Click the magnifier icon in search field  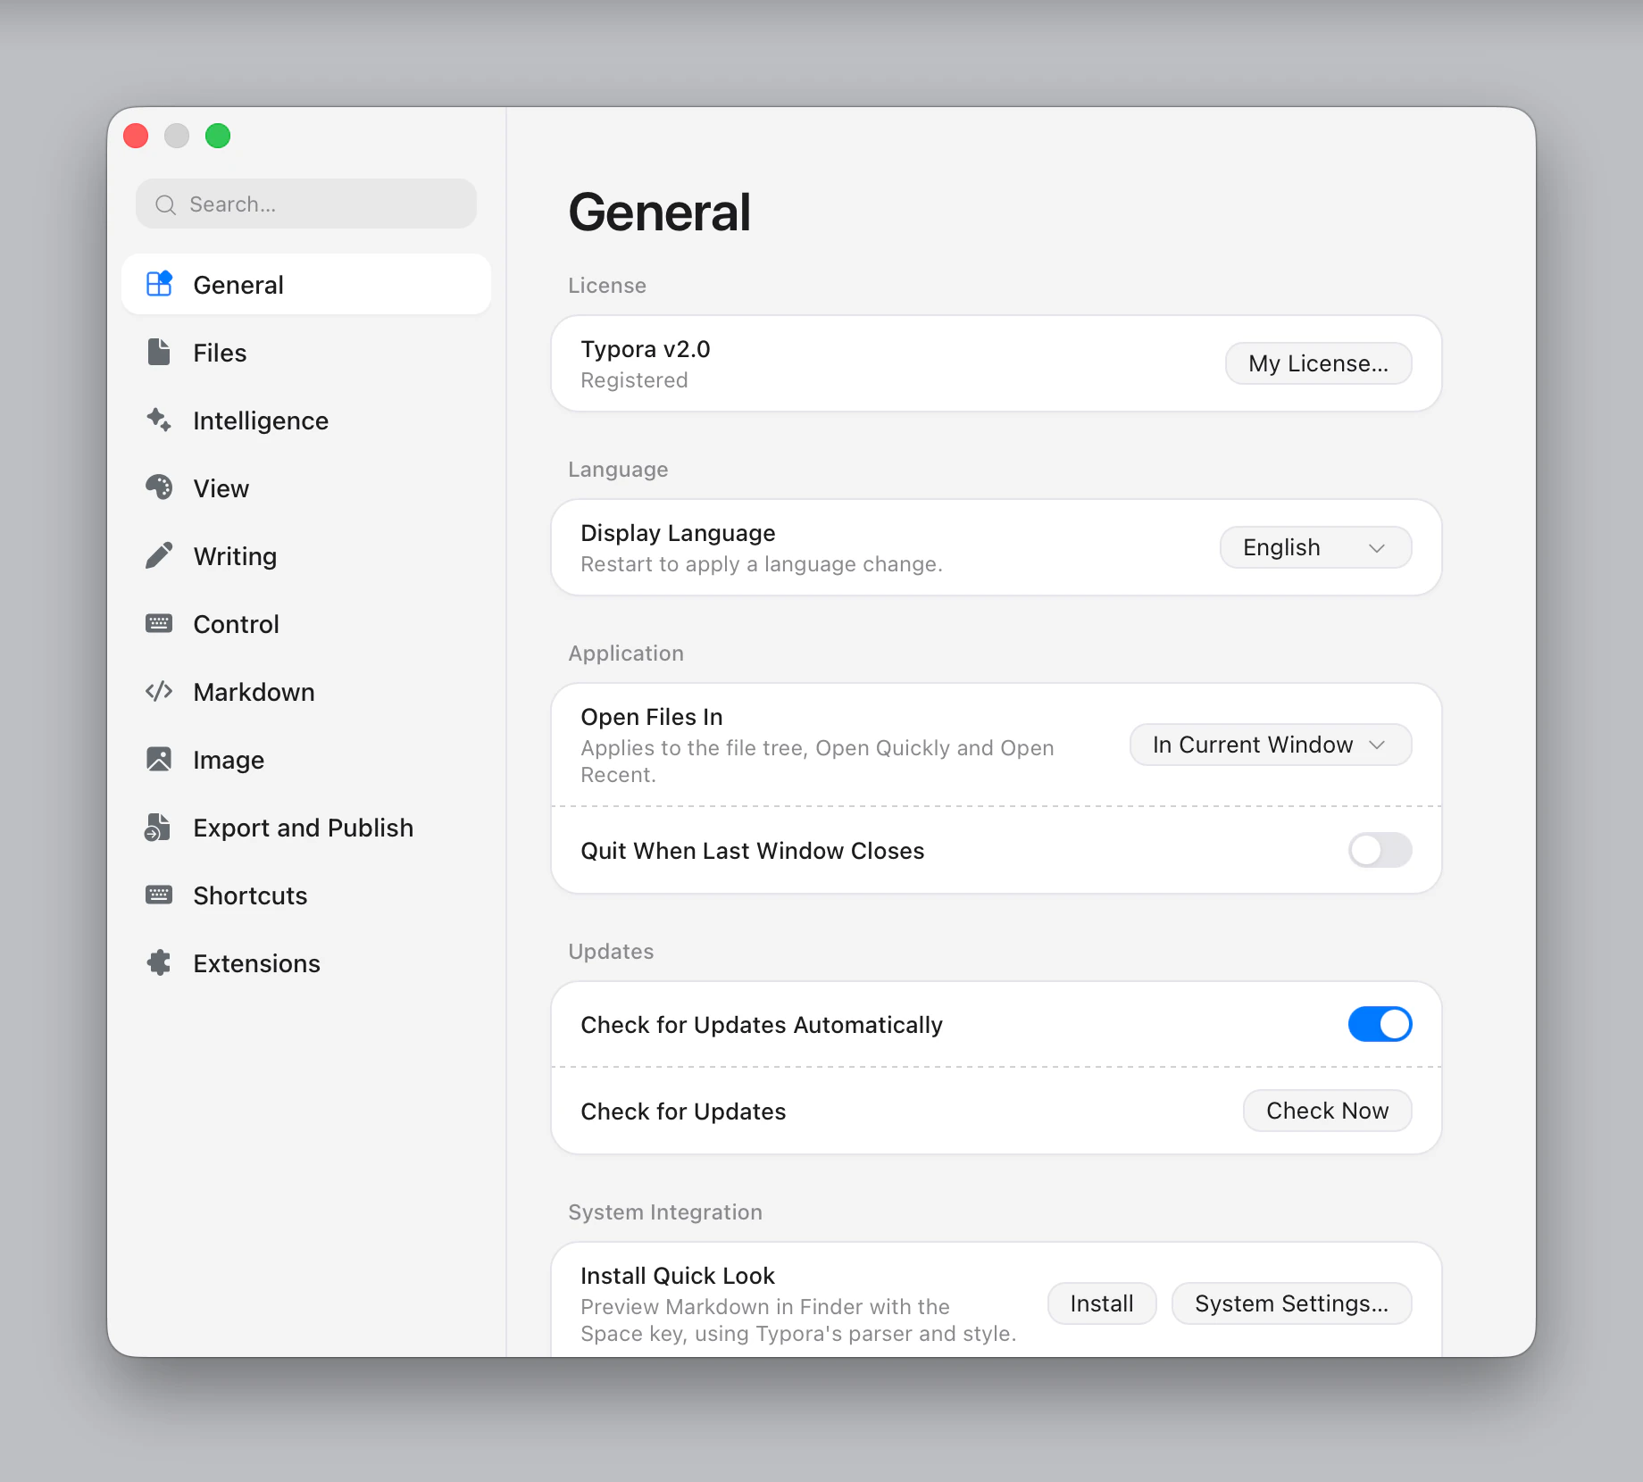click(x=165, y=204)
